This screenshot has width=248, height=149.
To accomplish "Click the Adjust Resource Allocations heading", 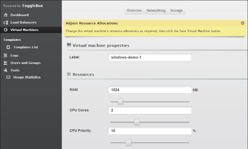I will point(92,23).
